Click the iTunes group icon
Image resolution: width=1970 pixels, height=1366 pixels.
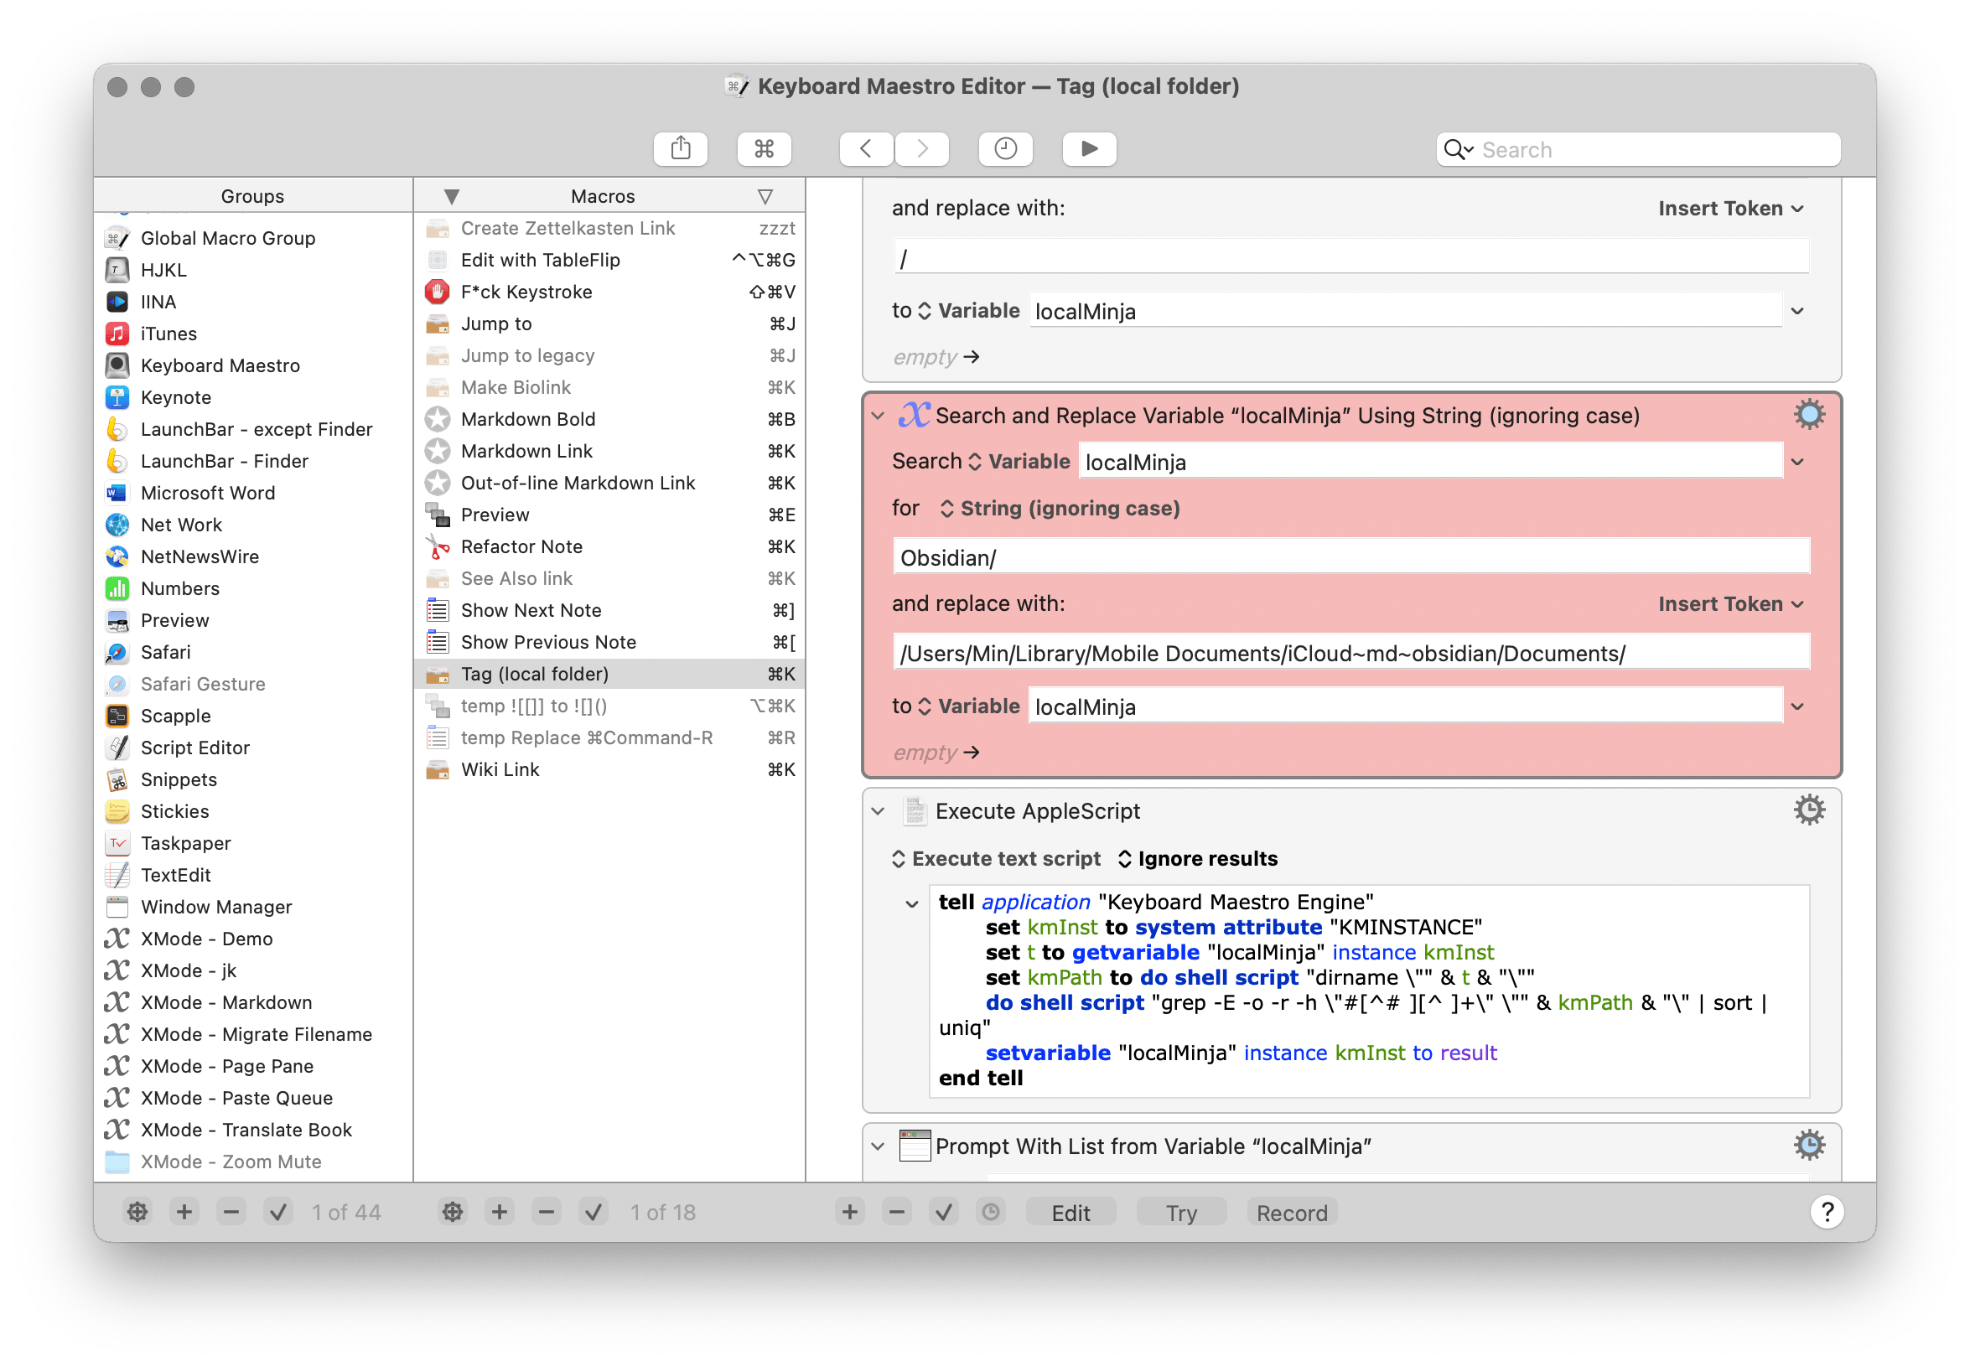click(117, 334)
